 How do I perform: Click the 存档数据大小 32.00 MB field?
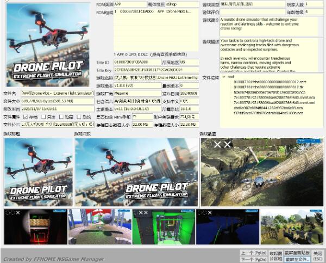coord(189,125)
